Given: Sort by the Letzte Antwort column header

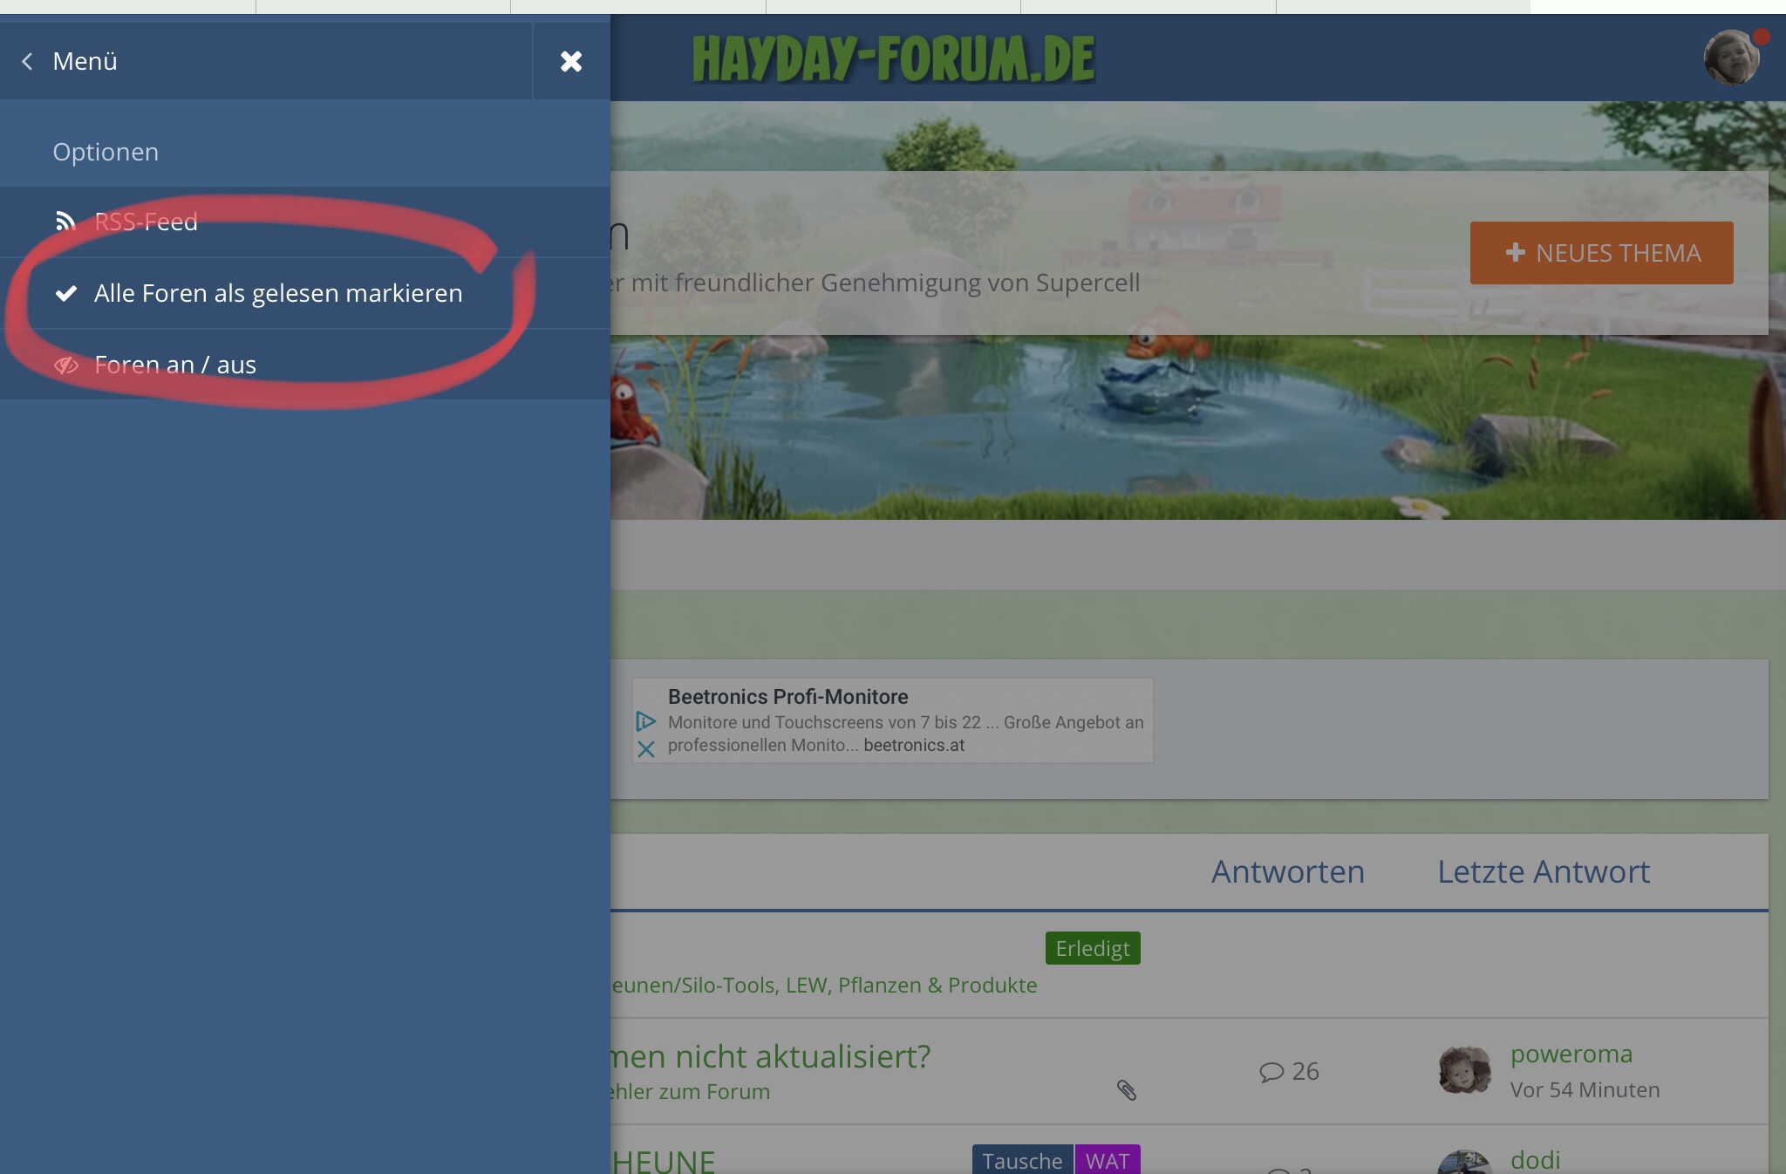Looking at the screenshot, I should coord(1543,871).
